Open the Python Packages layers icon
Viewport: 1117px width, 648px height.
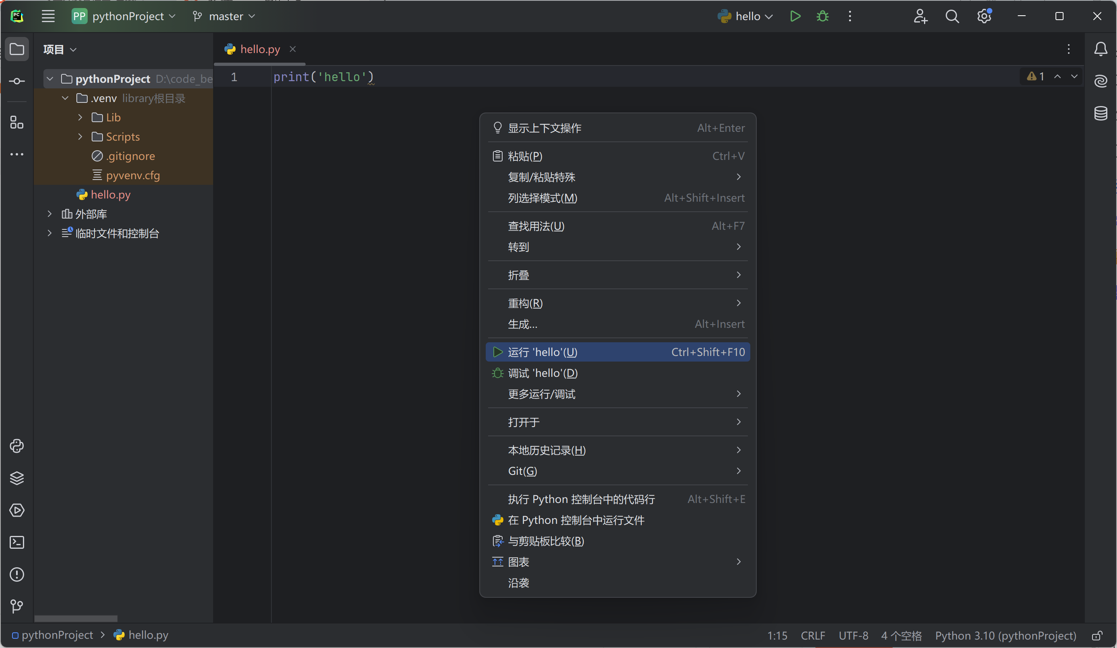[x=17, y=478]
